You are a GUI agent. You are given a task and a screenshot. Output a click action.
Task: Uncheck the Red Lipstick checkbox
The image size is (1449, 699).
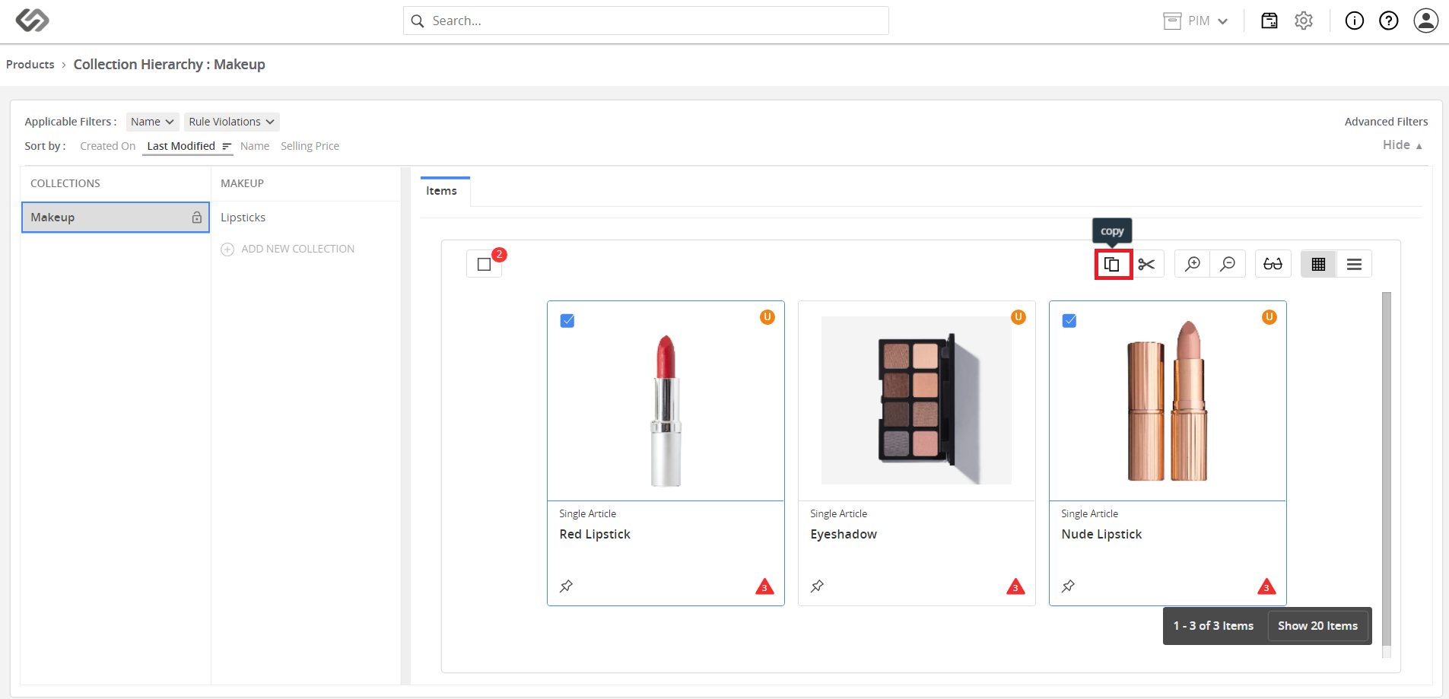[x=567, y=321]
